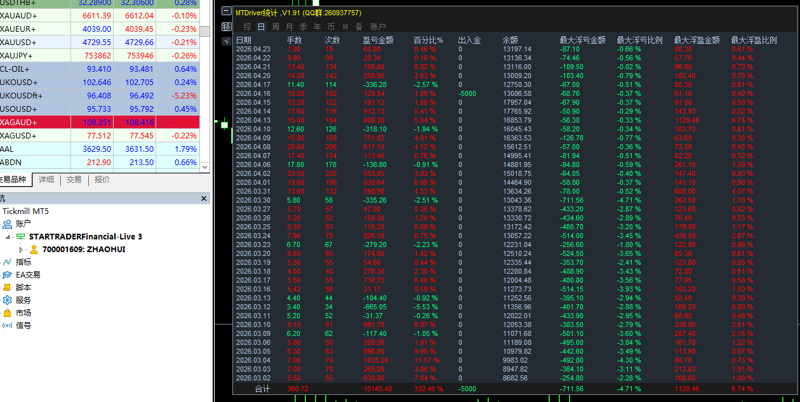800x402 pixels.
Task: Click the 2026.04.16 date row
Action: click(253, 93)
